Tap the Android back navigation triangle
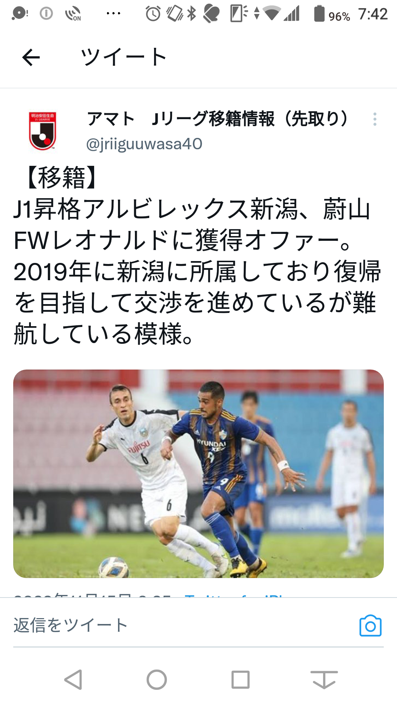Screen dimensions: 397x706 click(73, 679)
